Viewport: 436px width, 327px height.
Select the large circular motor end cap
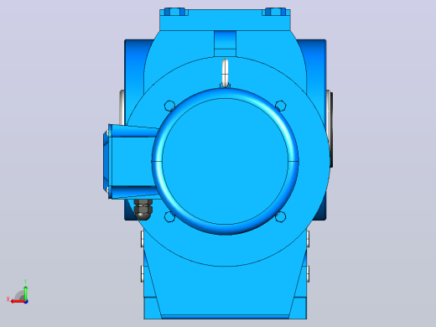[226, 161]
